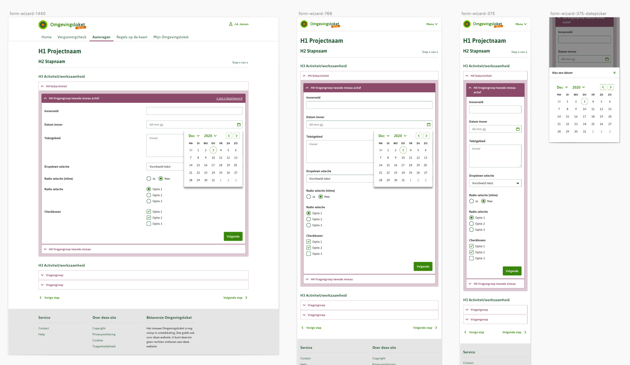The width and height of the screenshot is (630, 365).
Task: Click the calendar icon in Datum invoer field
Action: 239,124
